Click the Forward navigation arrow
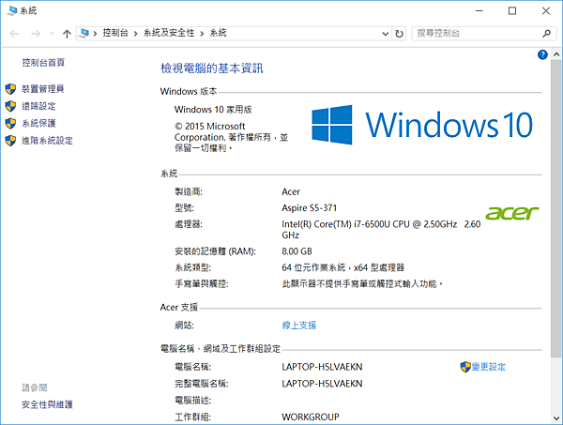563x425 pixels. [36, 34]
